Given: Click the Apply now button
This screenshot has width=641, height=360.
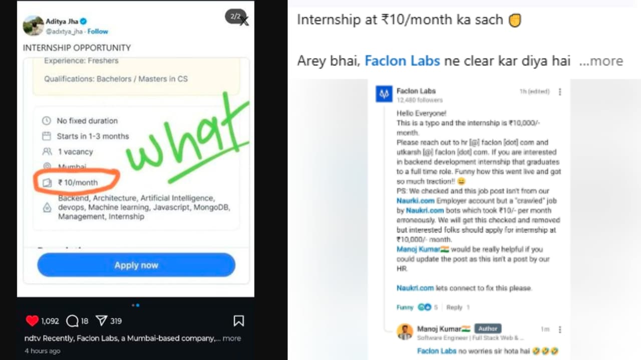Looking at the screenshot, I should click(136, 265).
